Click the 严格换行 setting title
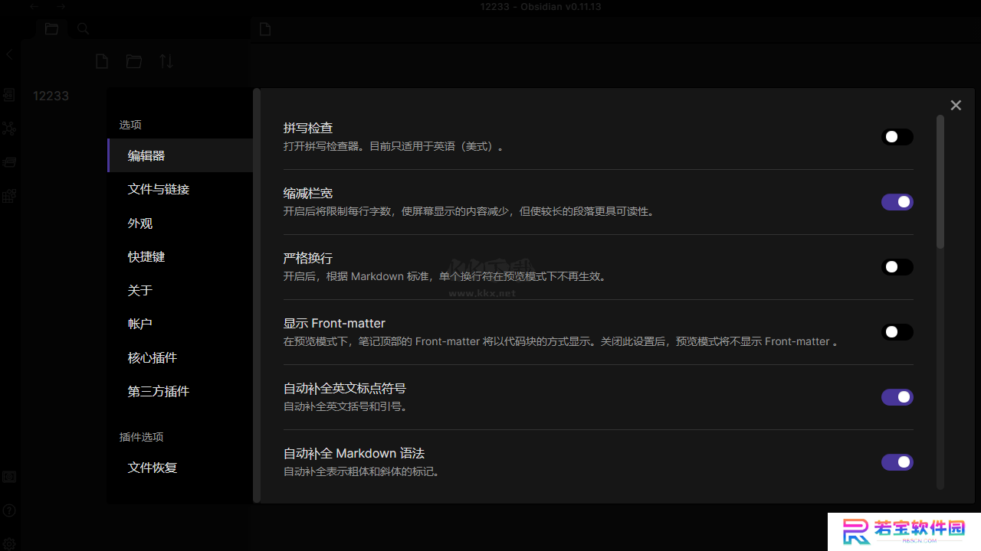The image size is (981, 551). pos(308,258)
